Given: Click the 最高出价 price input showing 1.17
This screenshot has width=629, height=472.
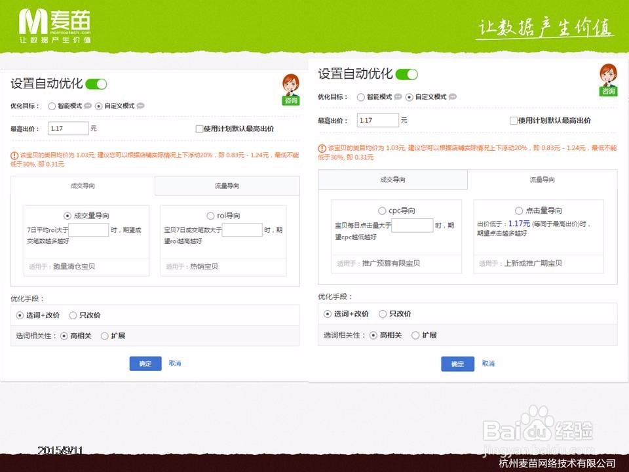Looking at the screenshot, I should point(69,128).
